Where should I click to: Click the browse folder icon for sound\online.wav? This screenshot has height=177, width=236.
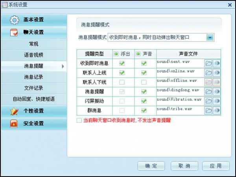tap(208, 73)
